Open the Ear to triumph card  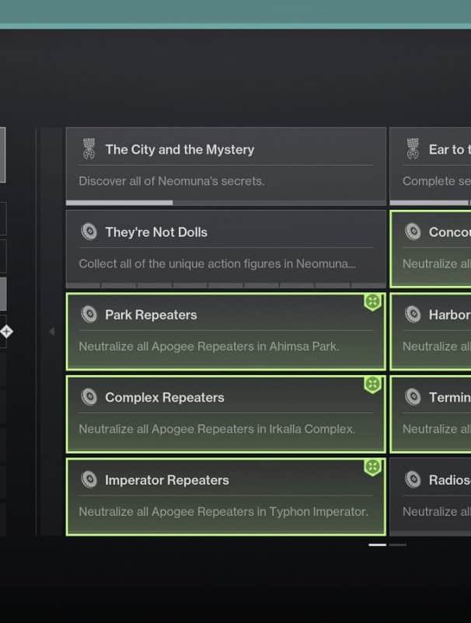coord(431,165)
